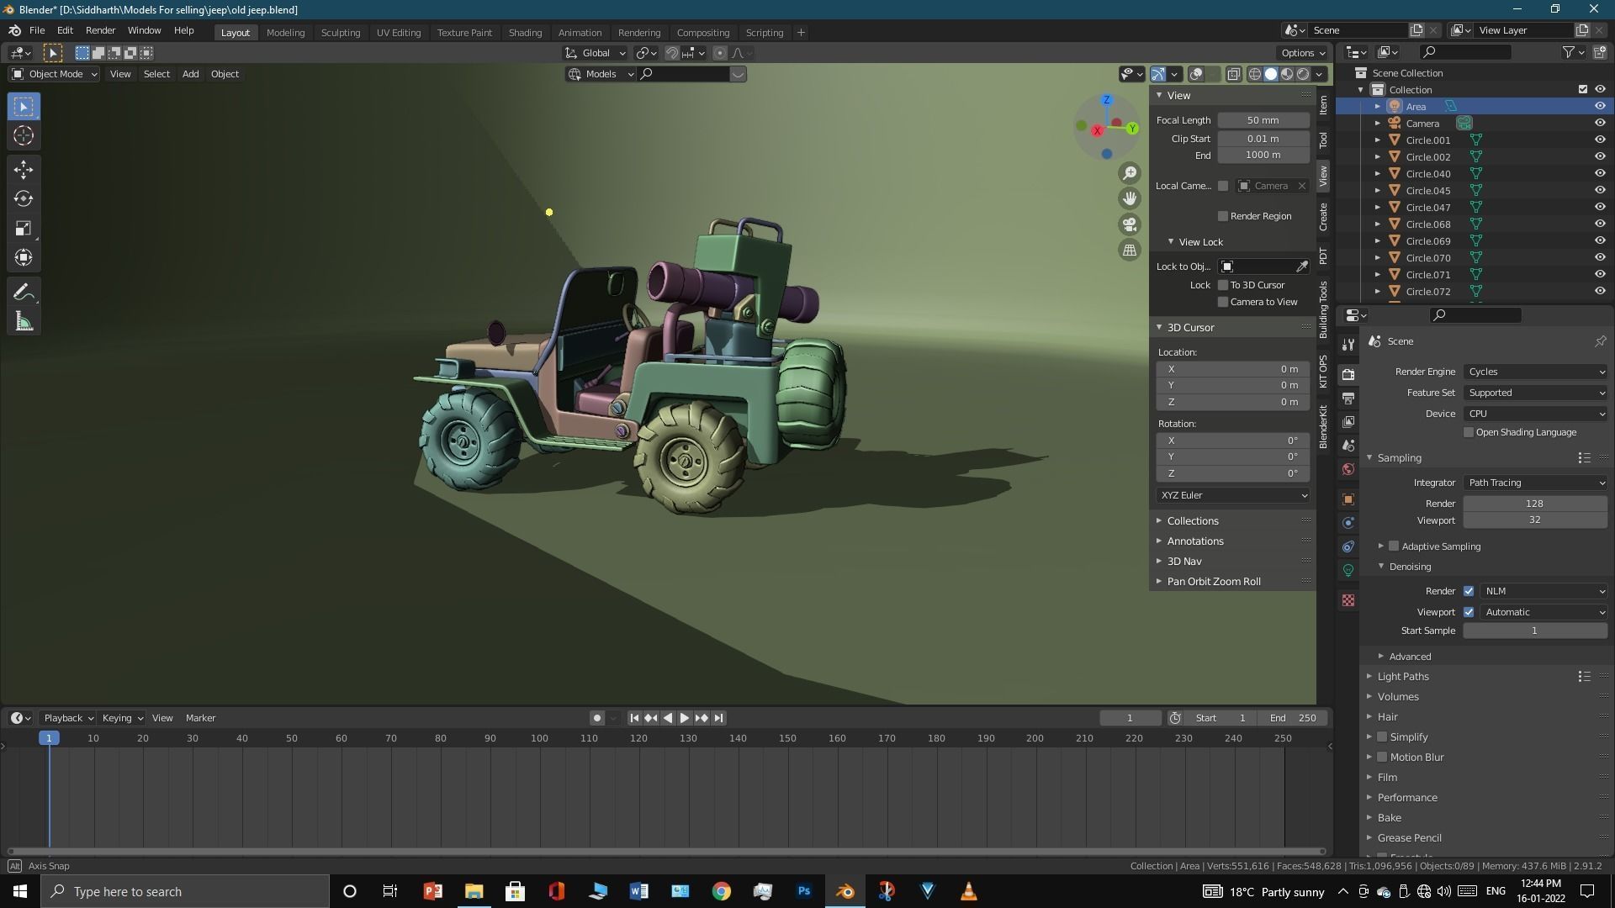The image size is (1615, 908).
Task: Open the Device CPU dropdown
Action: coord(1535,414)
